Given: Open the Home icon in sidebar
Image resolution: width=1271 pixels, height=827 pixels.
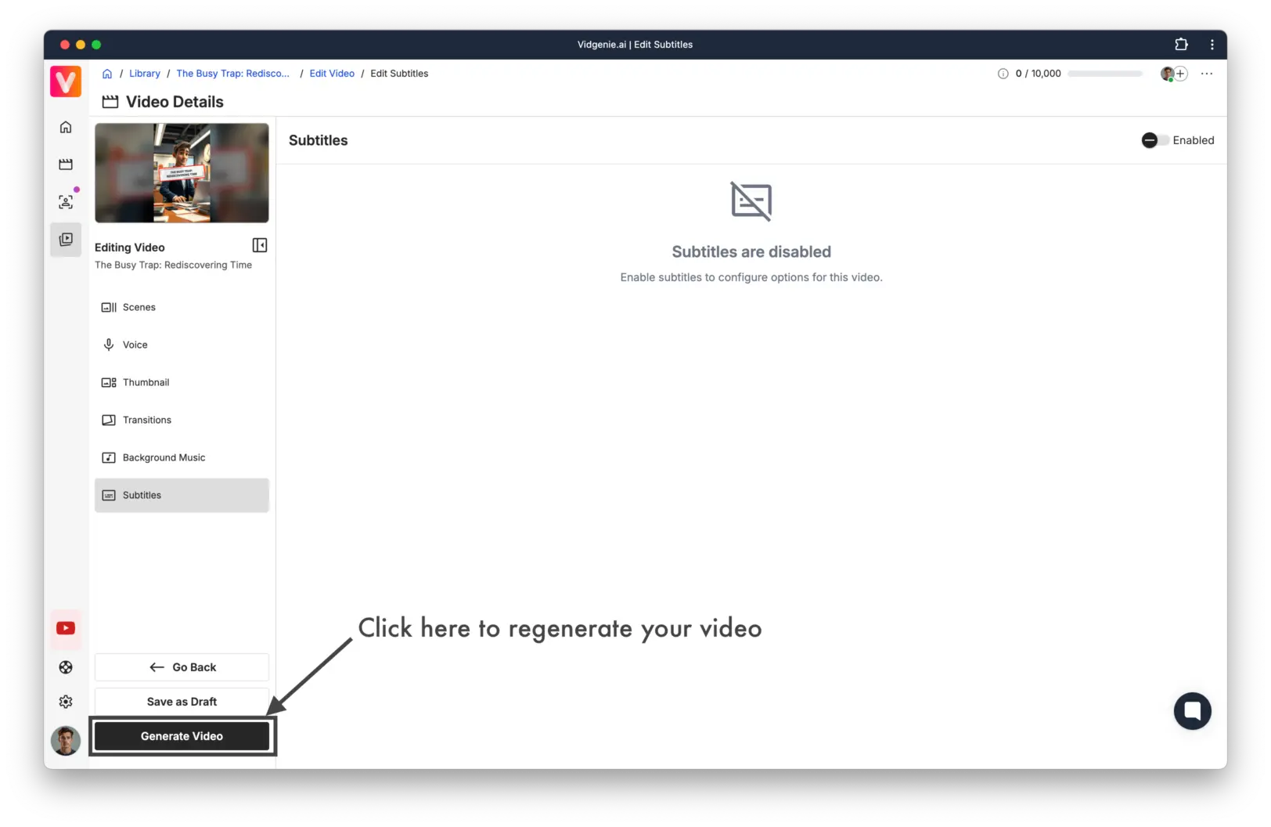Looking at the screenshot, I should point(66,127).
